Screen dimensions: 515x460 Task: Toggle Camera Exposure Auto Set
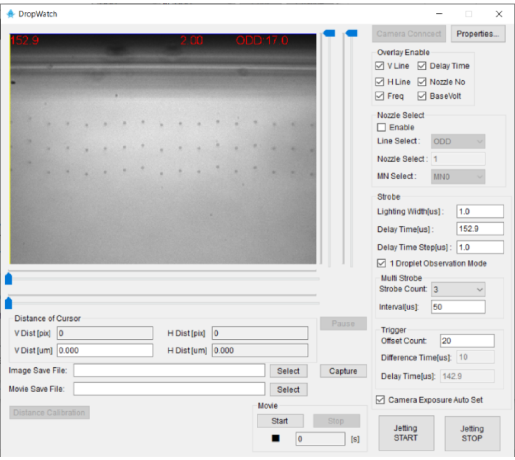(381, 400)
